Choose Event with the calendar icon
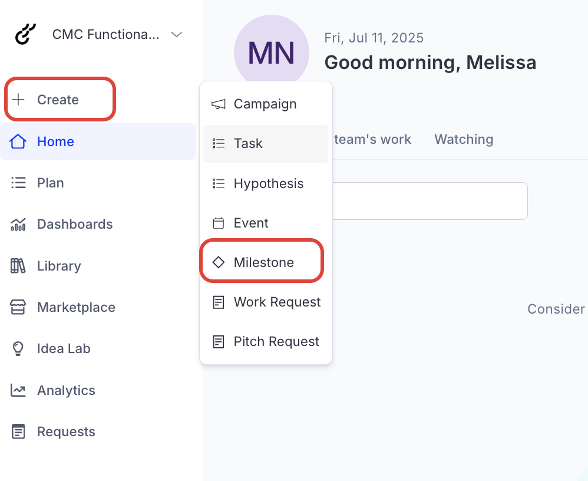This screenshot has height=481, width=588. click(x=250, y=223)
